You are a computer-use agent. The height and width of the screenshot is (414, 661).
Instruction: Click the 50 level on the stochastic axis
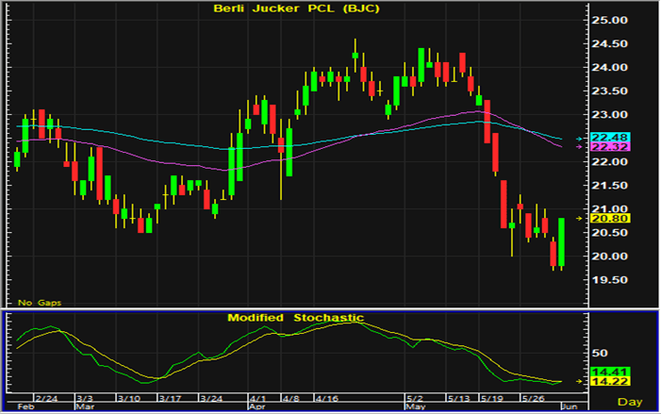(x=599, y=353)
